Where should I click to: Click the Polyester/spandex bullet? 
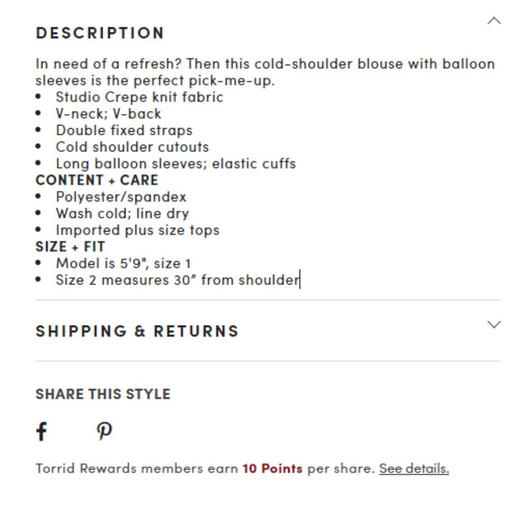coord(121,197)
